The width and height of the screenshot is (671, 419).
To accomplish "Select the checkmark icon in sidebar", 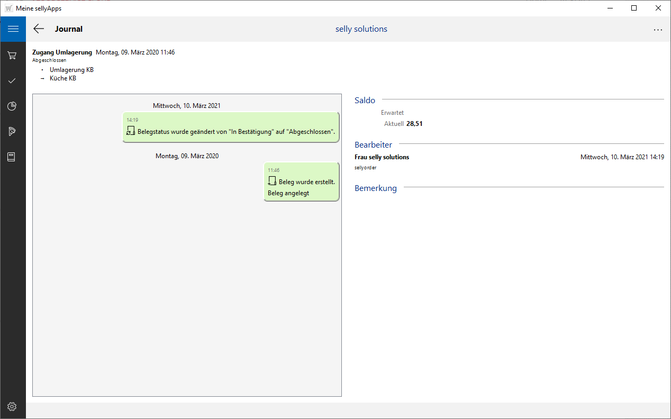I will 12,80.
